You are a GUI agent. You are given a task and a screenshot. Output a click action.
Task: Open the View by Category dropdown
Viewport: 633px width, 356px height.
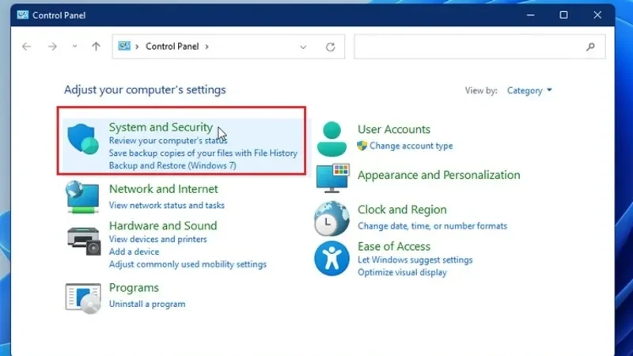[529, 90]
